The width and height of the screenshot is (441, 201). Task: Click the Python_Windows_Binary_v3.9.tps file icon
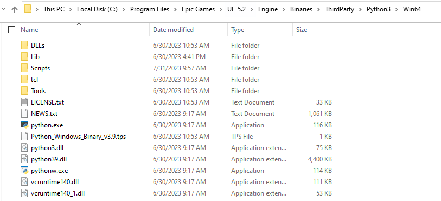click(x=25, y=137)
